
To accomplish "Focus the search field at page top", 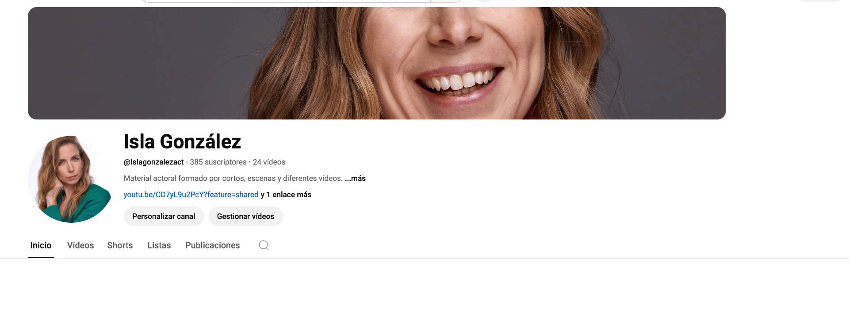I will (x=285, y=1).
